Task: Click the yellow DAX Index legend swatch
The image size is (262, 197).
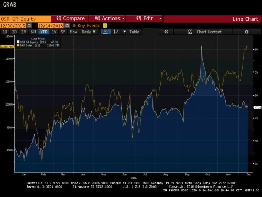Action: [18, 45]
